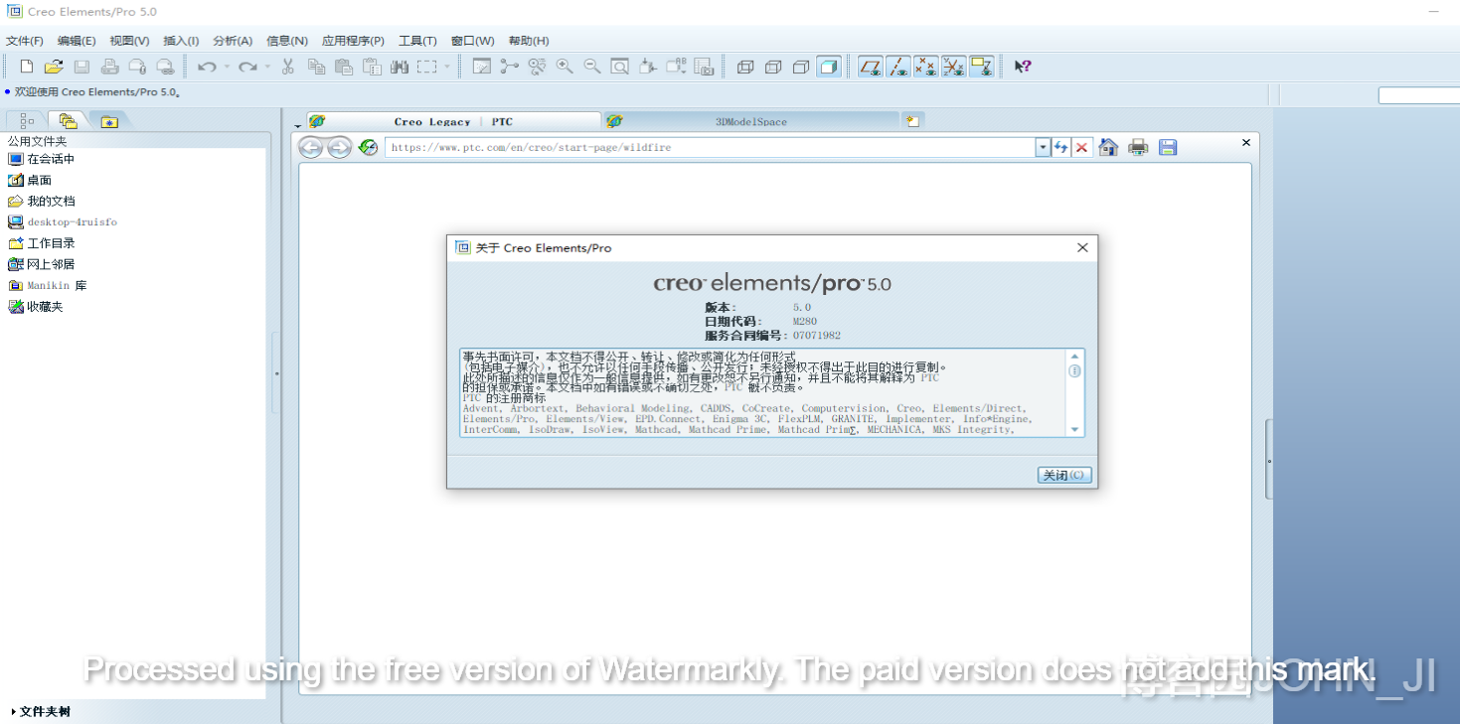The image size is (1460, 724).
Task: Click the Spin Center icon
Action: point(510,67)
